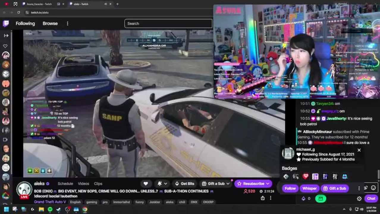
Task: Close the michaael_g user card
Action: pyautogui.click(x=359, y=150)
